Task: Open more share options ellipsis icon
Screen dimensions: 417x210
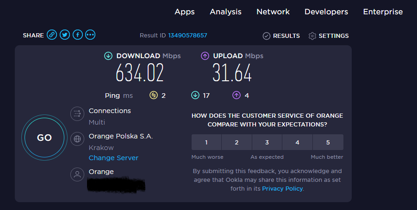Action: 90,35
